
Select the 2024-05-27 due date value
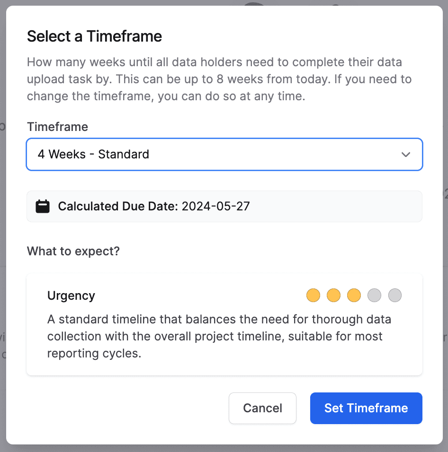point(216,206)
